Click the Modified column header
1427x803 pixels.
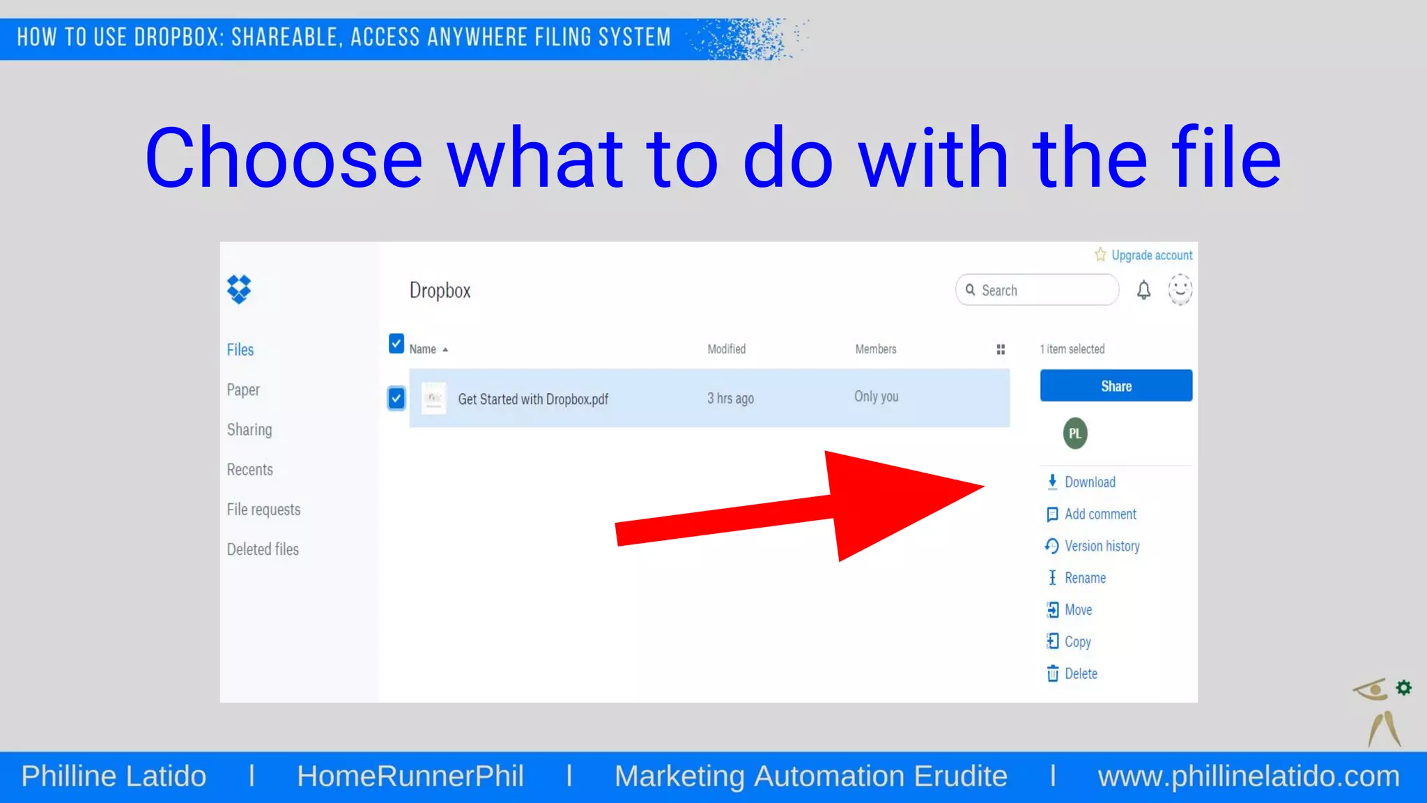click(x=726, y=349)
